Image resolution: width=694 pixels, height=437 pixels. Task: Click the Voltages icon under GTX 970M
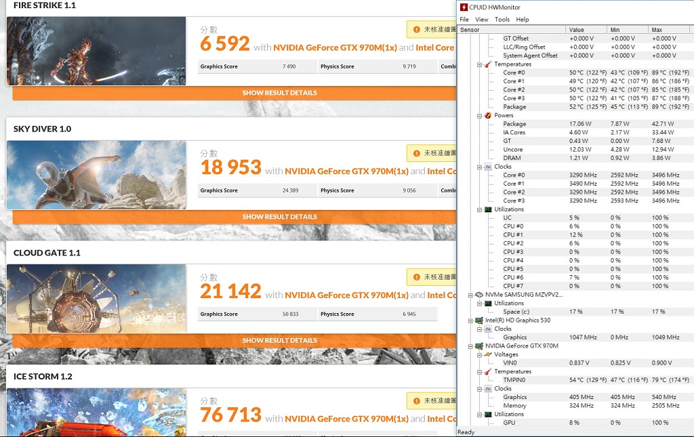488,354
